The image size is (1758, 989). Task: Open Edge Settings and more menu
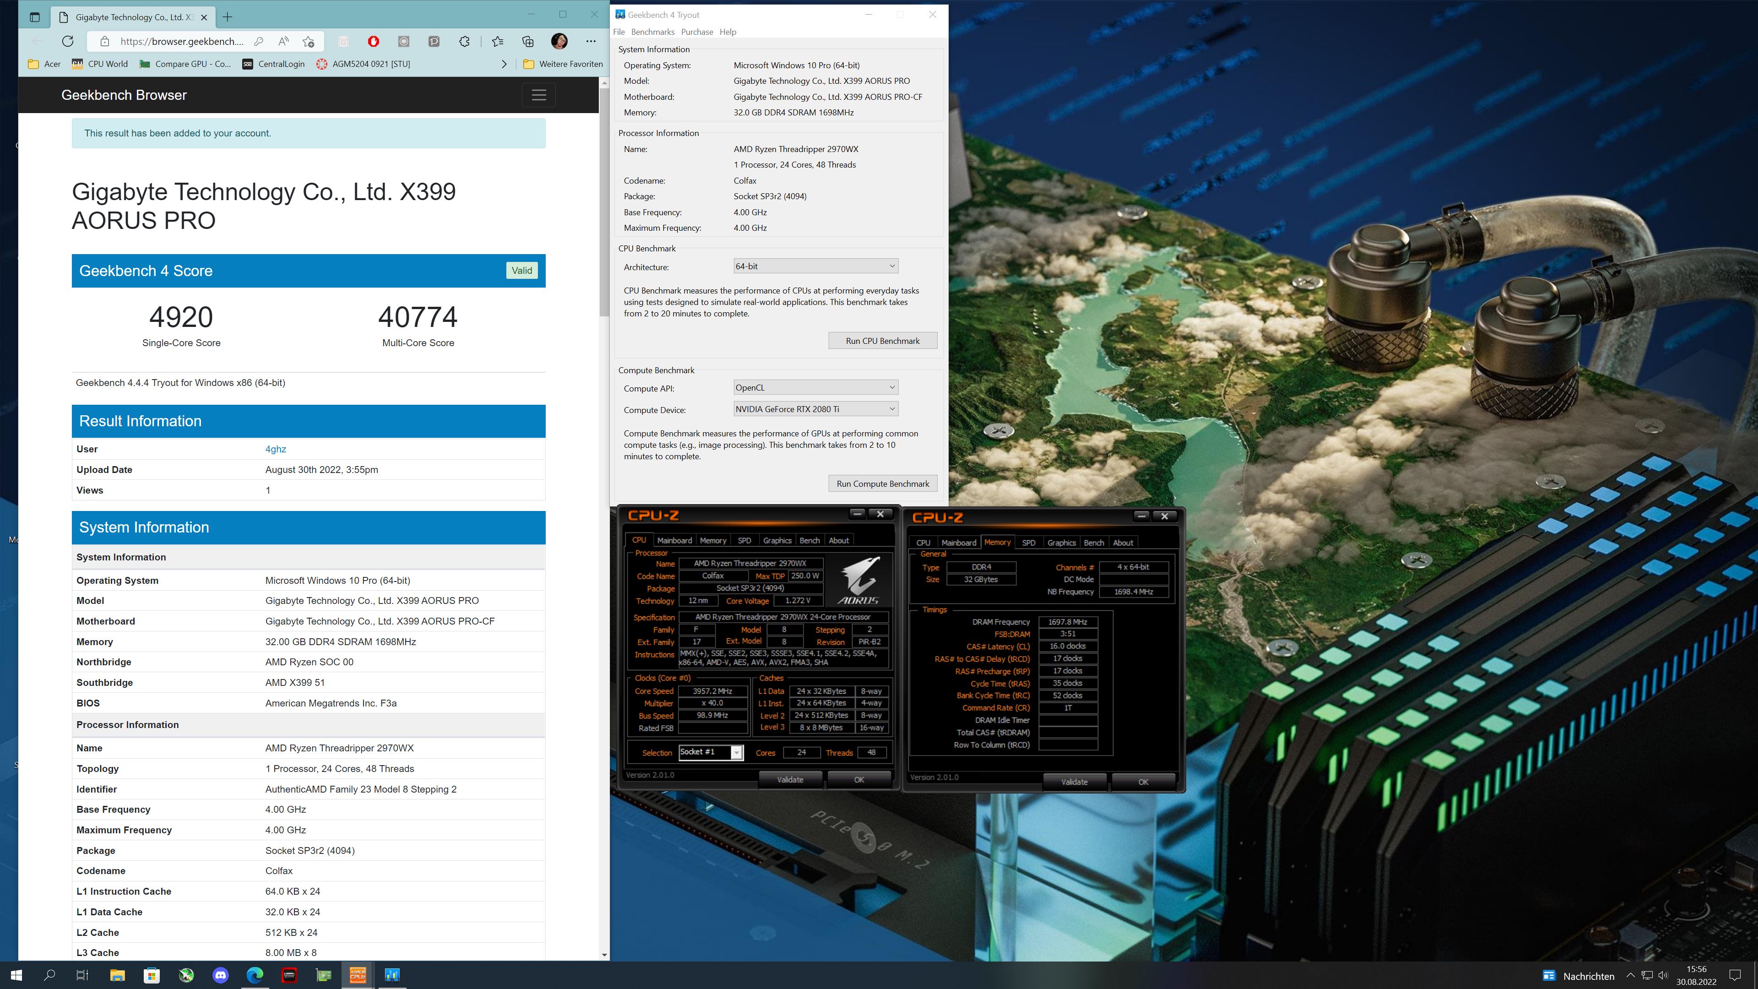coord(591,42)
